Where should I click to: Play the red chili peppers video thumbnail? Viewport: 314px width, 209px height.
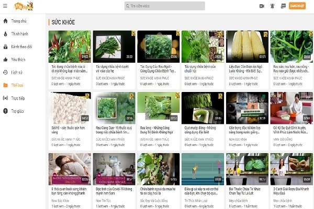coord(70,46)
